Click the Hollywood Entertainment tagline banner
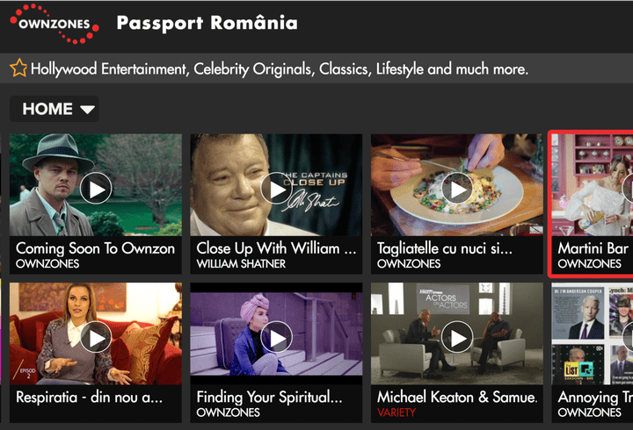This screenshot has height=430, width=633. click(x=280, y=69)
